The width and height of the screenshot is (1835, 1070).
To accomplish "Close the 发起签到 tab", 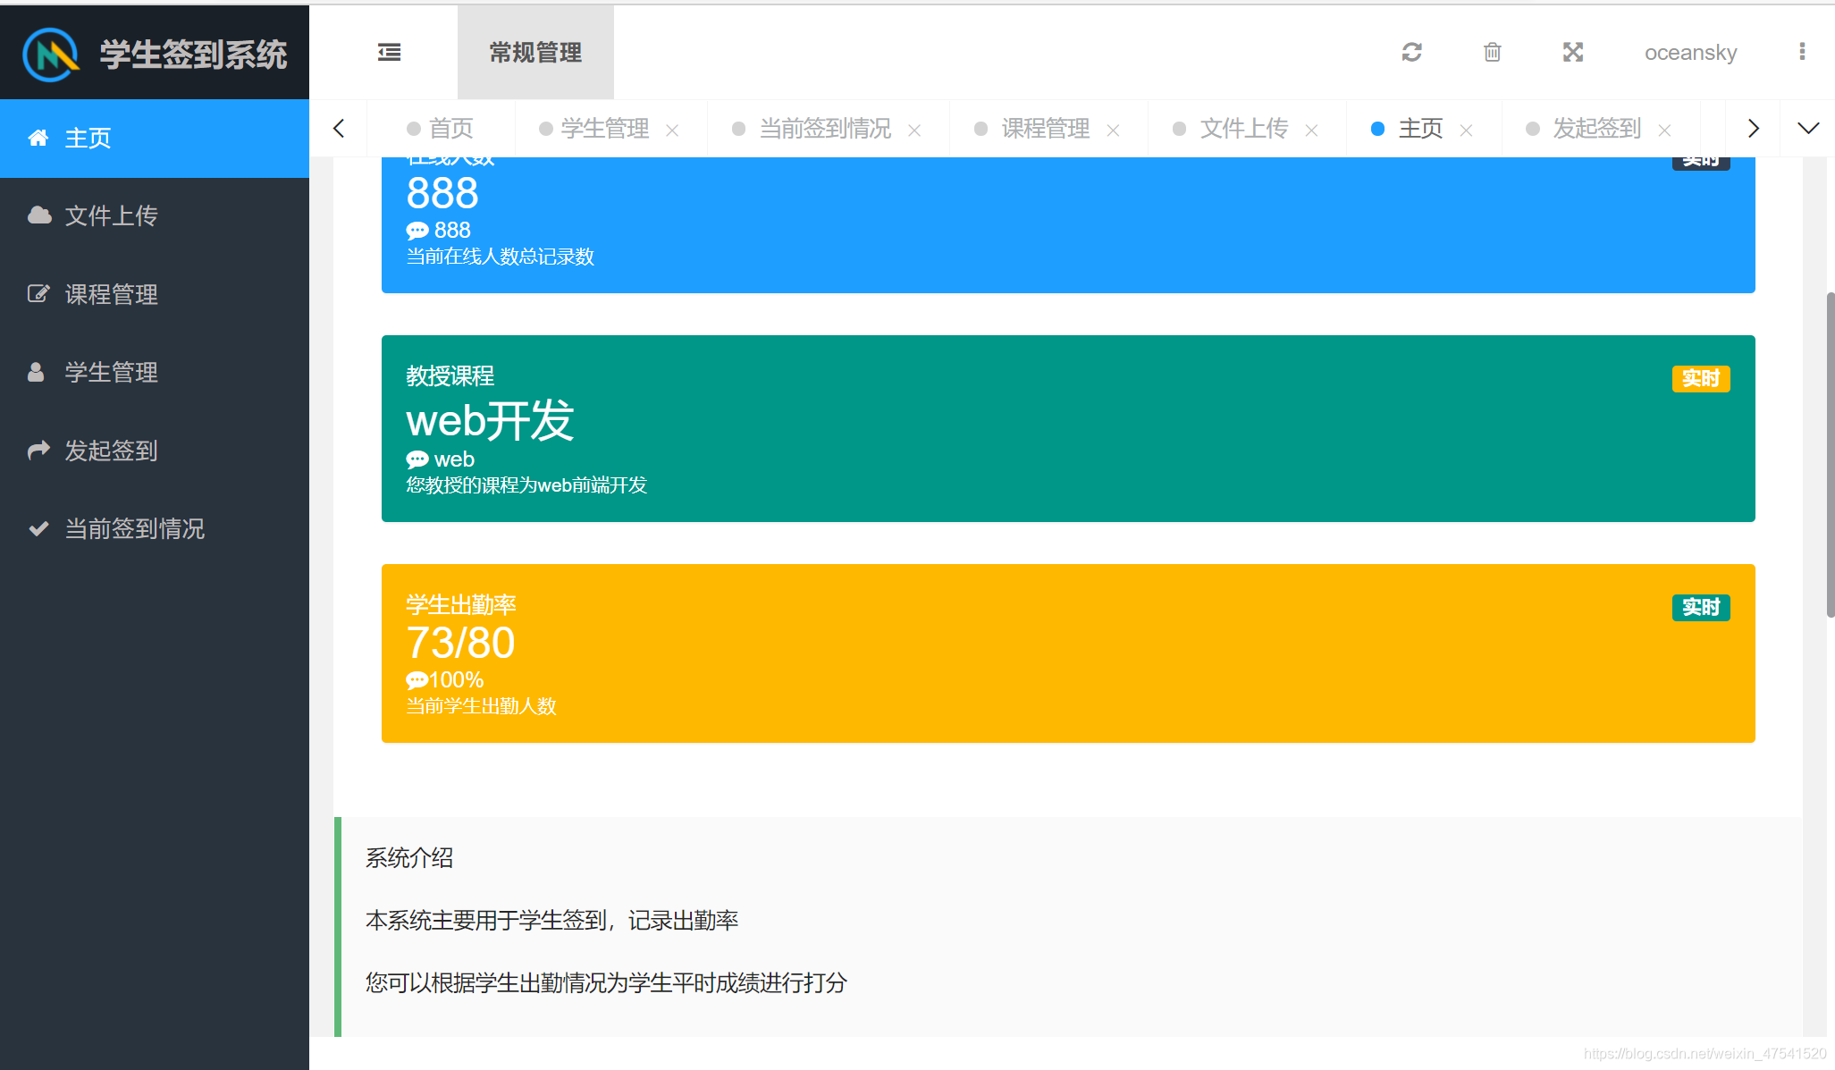I will (1664, 130).
